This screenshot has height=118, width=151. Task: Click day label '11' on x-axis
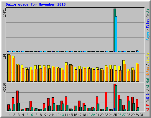click(x=53, y=115)
